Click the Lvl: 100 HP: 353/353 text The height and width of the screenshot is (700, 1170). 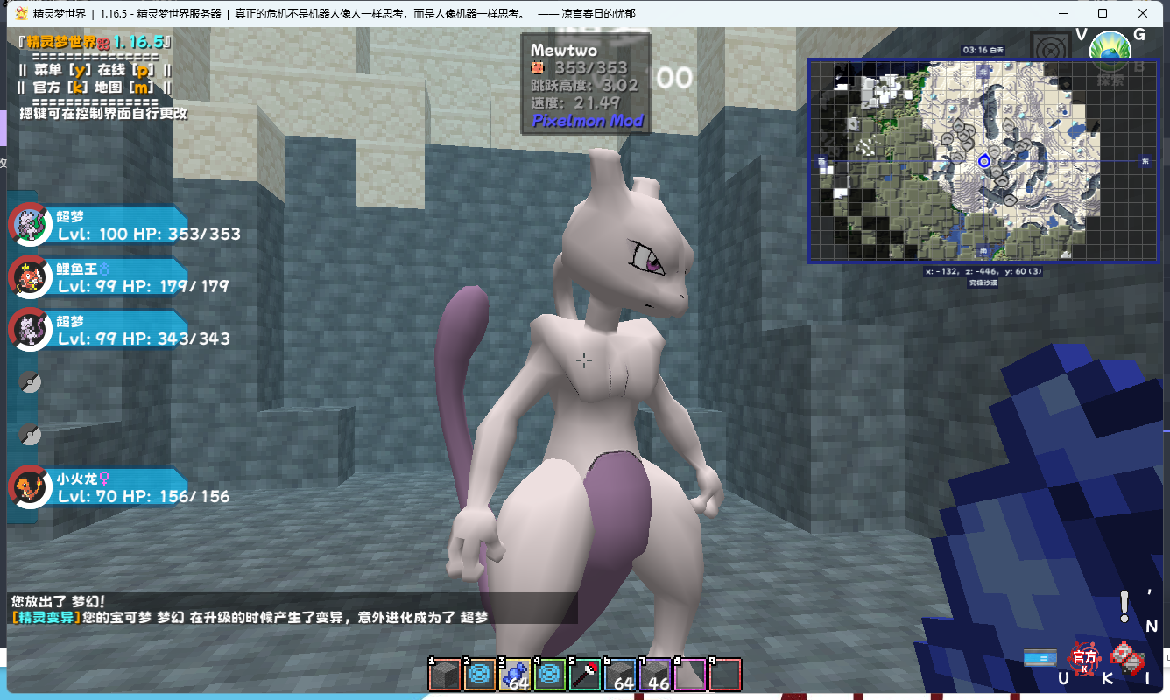[149, 234]
